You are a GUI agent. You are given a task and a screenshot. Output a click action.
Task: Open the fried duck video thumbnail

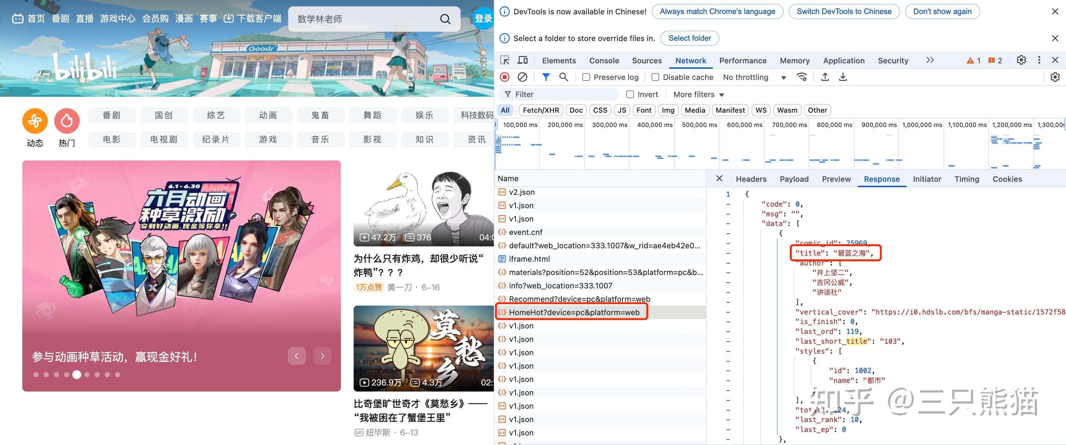click(424, 203)
